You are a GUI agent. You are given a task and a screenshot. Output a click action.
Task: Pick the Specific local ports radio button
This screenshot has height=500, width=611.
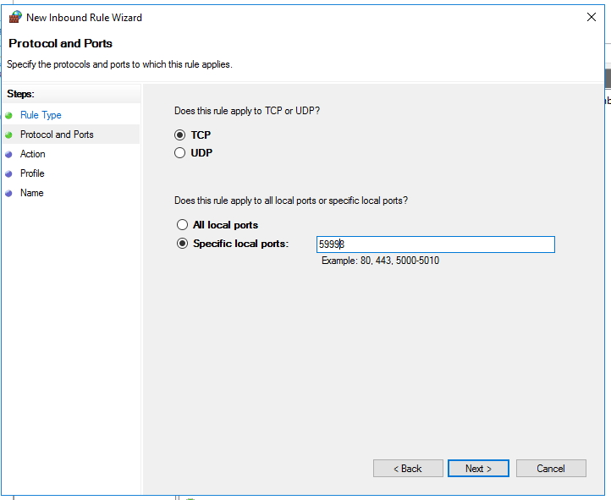click(x=182, y=244)
